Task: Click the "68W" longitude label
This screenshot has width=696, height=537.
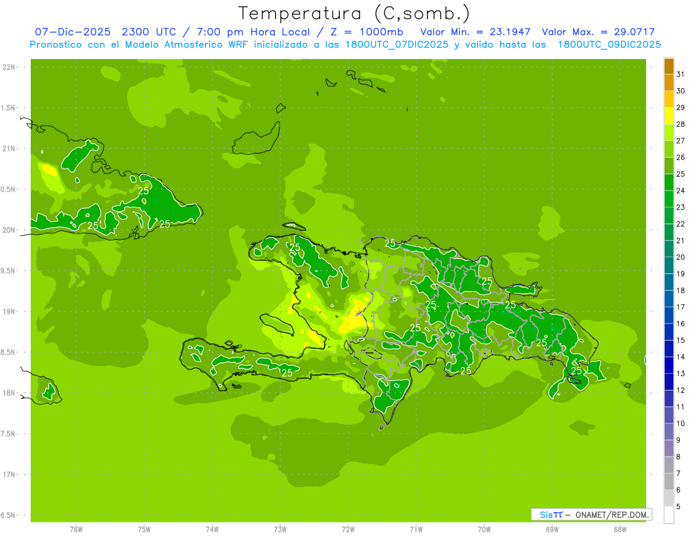Action: pyautogui.click(x=620, y=529)
